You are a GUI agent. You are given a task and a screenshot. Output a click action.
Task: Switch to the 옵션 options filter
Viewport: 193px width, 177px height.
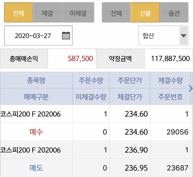click(x=174, y=13)
